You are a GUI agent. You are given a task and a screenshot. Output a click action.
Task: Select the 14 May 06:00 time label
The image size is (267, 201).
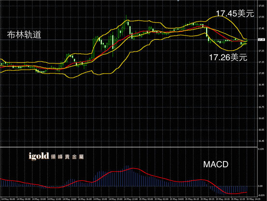pos(8,199)
